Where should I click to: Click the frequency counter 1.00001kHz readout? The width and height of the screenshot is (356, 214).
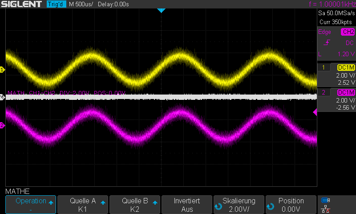point(332,4)
